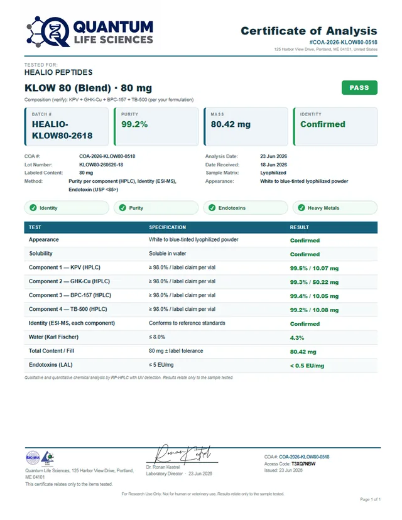Open the #COA-2026-KLOW80-0518 header link

pos(344,42)
